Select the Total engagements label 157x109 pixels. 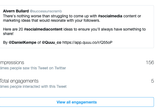19,81
